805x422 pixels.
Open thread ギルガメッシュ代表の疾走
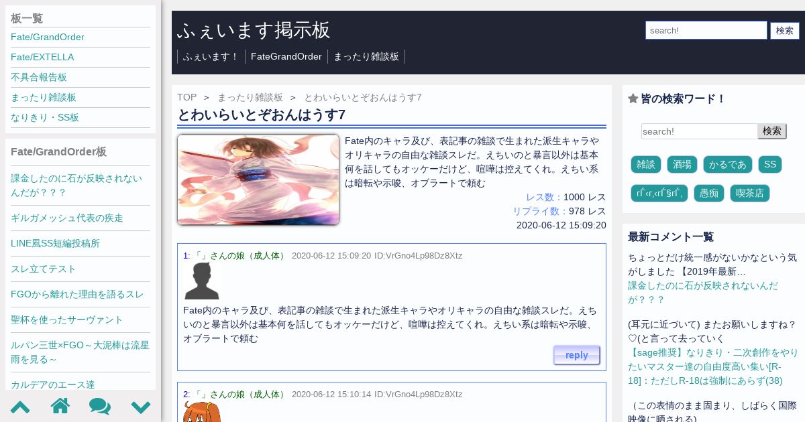pyautogui.click(x=67, y=218)
